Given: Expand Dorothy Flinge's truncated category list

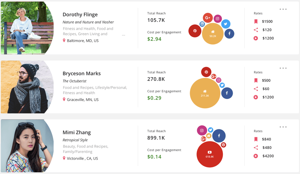Looking at the screenshot, I should (123, 35).
